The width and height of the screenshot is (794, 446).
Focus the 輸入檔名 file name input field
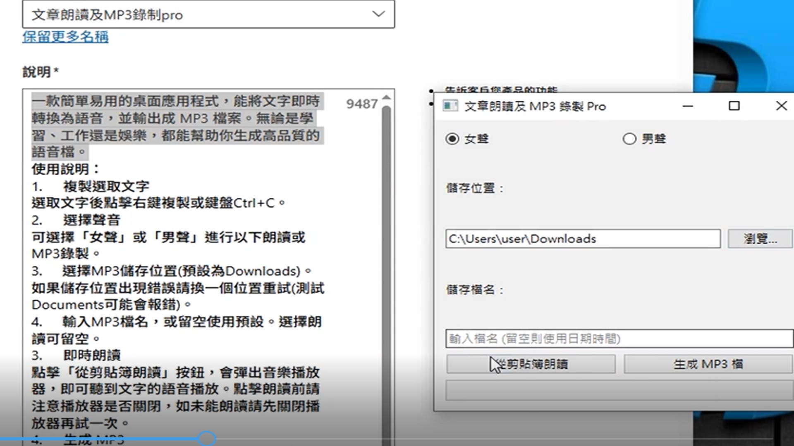[618, 339]
